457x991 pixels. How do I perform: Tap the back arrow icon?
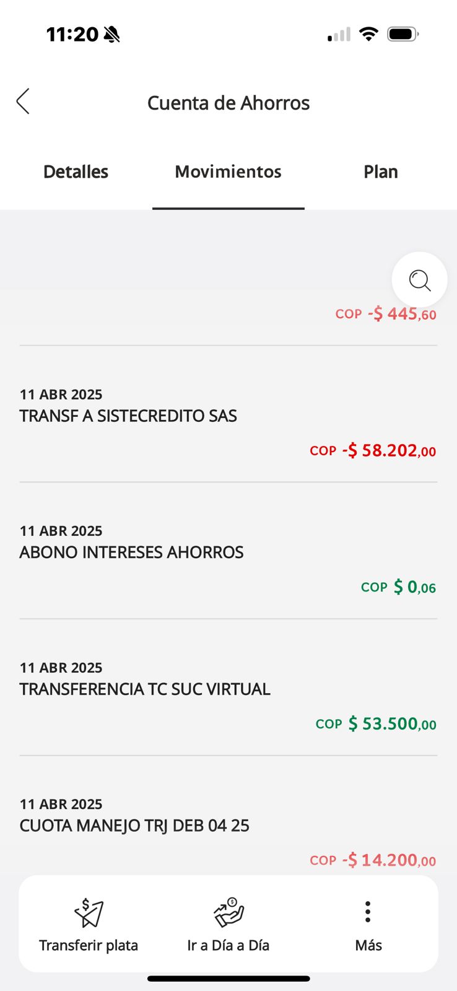pos(23,102)
